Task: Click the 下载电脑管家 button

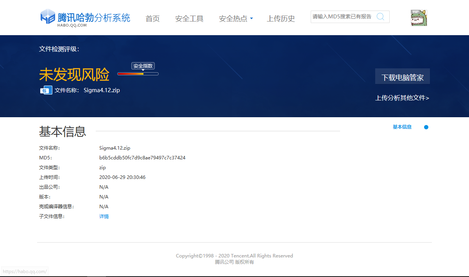Action: [402, 77]
